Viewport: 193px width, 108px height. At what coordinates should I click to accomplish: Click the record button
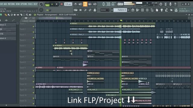tap(62, 4)
